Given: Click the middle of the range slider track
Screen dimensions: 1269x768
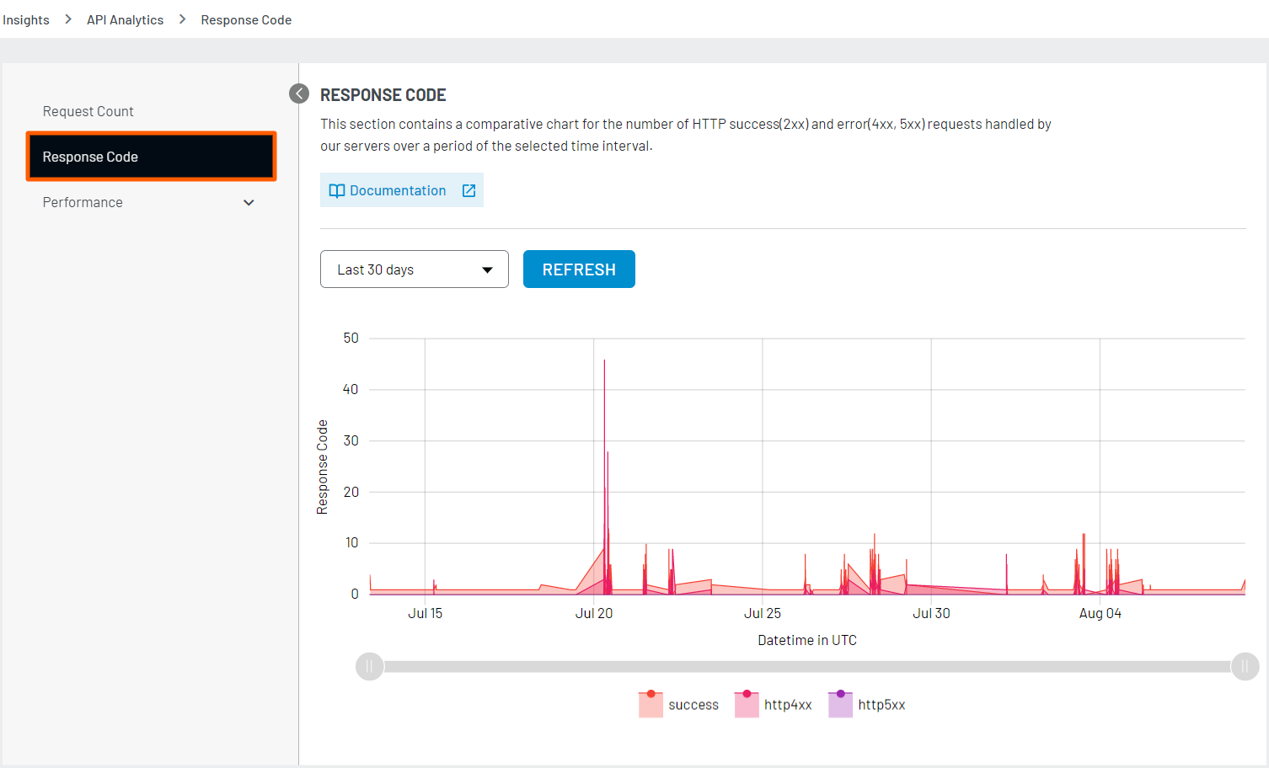Looking at the screenshot, I should click(807, 666).
